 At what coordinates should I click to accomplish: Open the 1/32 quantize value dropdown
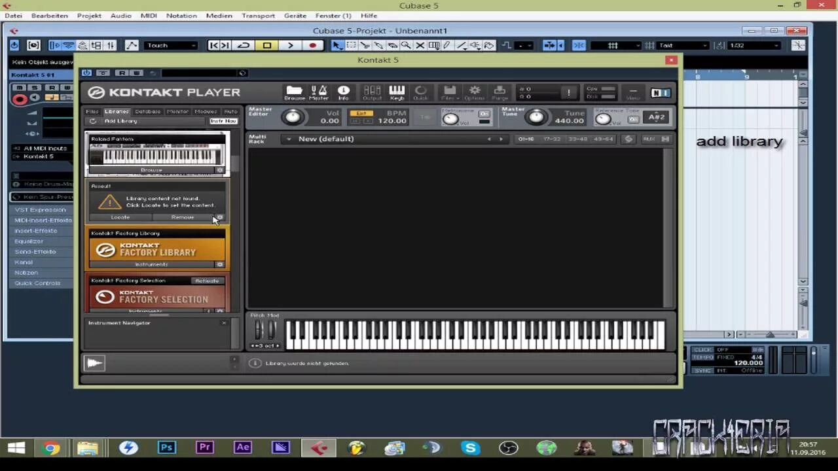pos(755,45)
